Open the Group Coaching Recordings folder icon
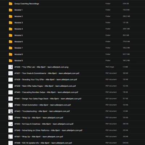Viewport: 145px width, 145px height. (x=11, y=4)
